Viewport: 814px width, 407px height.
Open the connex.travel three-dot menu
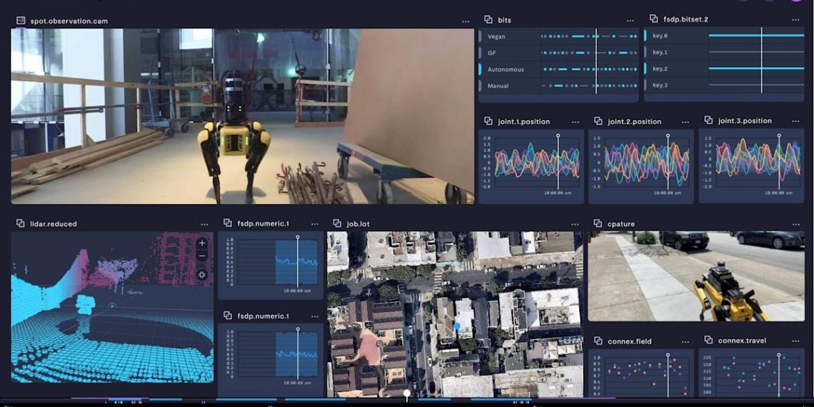pyautogui.click(x=796, y=341)
